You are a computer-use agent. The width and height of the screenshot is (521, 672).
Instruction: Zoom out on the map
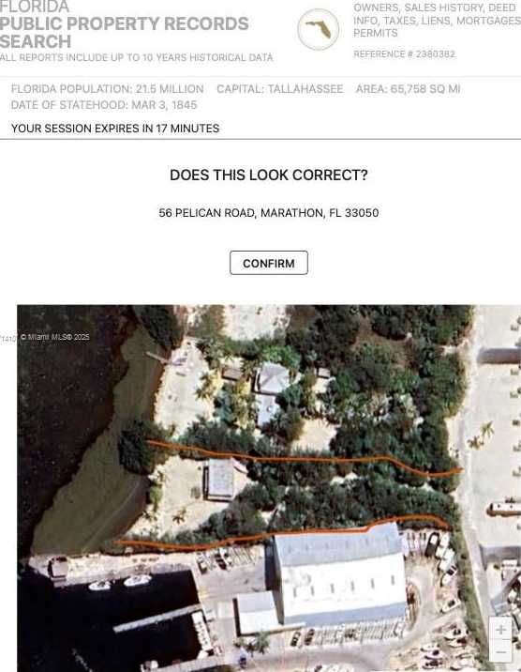click(x=500, y=651)
